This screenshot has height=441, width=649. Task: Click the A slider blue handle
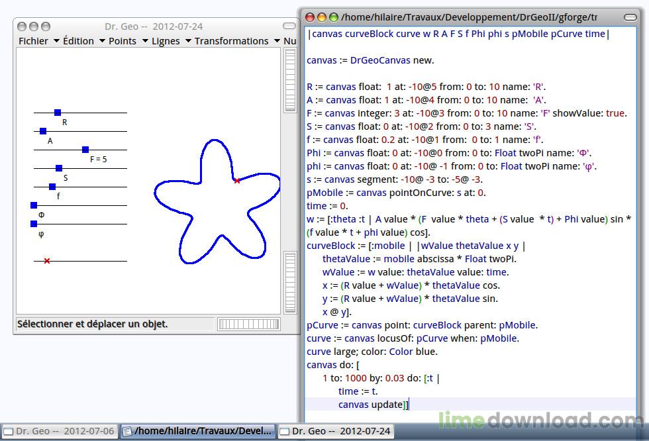43,131
